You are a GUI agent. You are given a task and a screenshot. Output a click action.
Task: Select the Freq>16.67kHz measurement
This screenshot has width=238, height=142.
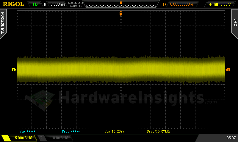pos(159,131)
